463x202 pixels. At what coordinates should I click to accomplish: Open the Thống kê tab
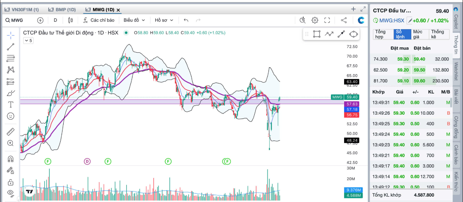[x=438, y=34]
